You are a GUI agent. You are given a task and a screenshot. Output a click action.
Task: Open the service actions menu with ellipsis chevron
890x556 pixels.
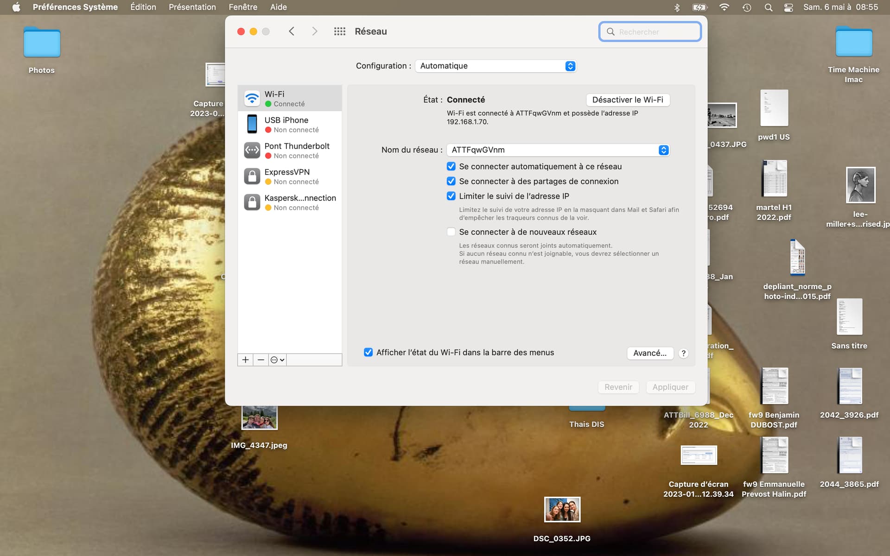pyautogui.click(x=277, y=360)
